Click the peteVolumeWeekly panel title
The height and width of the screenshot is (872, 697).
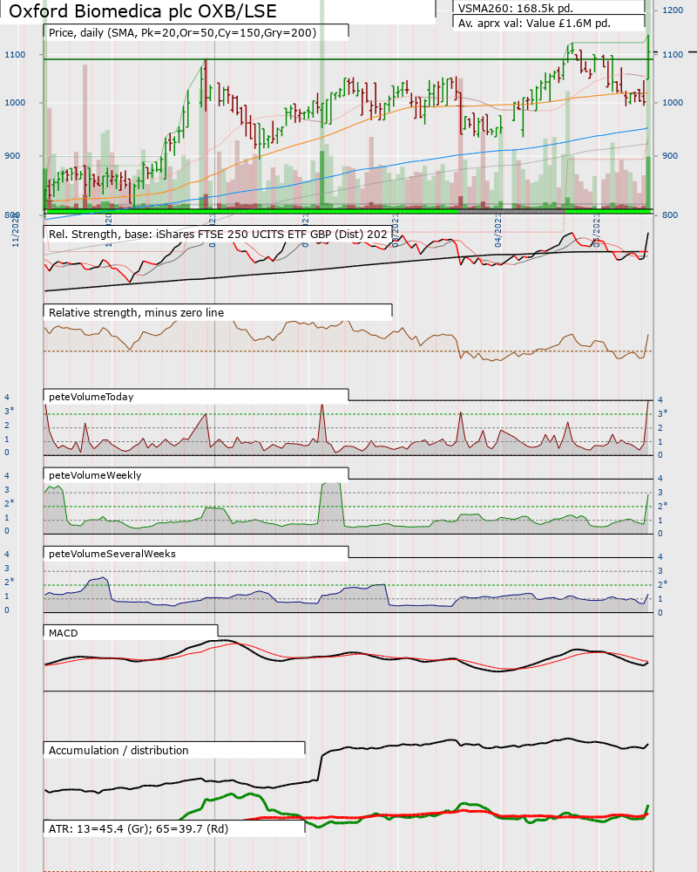point(95,475)
